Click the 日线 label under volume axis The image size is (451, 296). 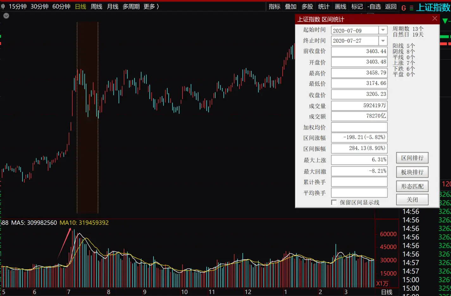(x=387, y=292)
